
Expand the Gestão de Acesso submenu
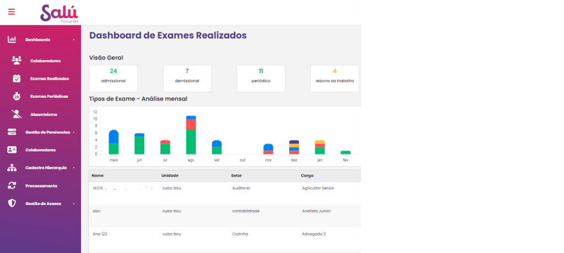(73, 203)
